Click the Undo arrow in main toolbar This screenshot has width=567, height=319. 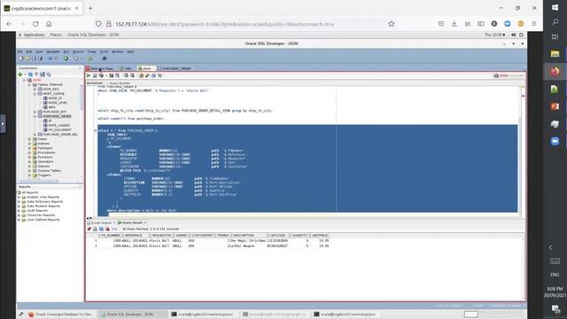(x=50, y=58)
